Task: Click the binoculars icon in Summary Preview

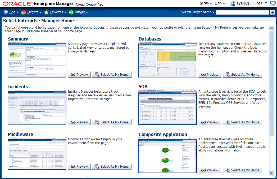Action: (73, 75)
